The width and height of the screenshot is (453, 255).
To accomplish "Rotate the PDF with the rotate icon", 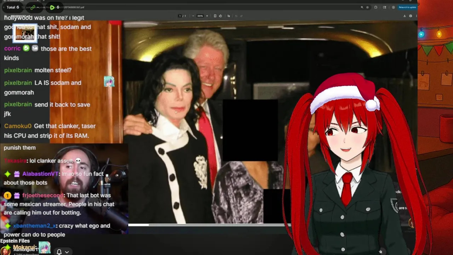I will pyautogui.click(x=220, y=16).
